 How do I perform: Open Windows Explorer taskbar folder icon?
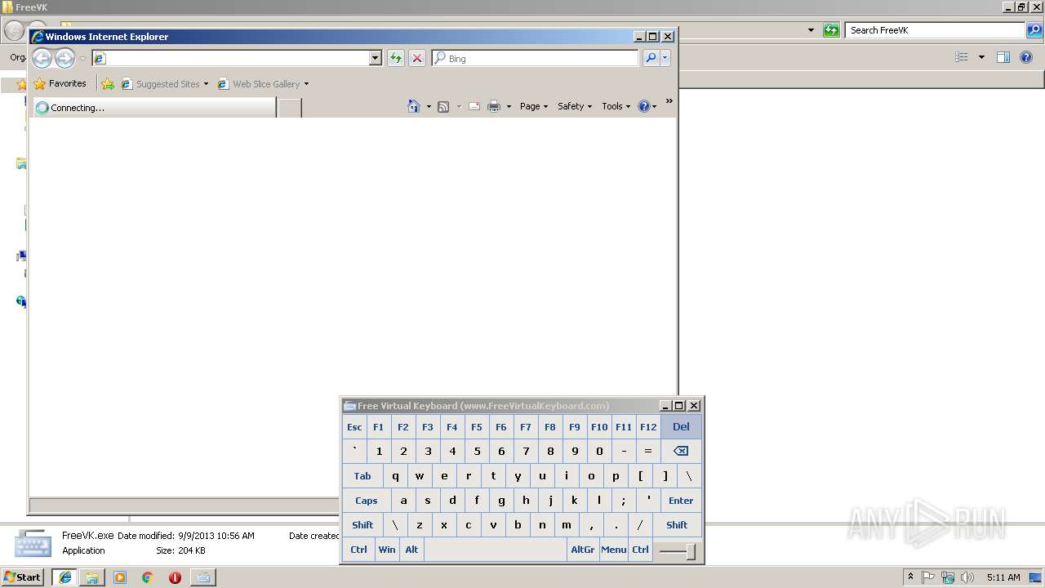tap(92, 577)
